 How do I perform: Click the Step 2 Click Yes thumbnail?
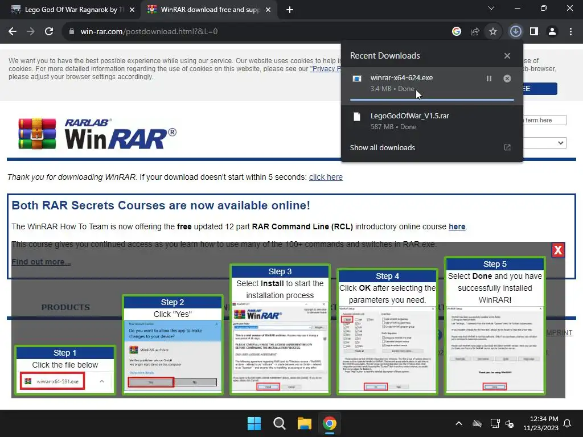[x=173, y=344]
